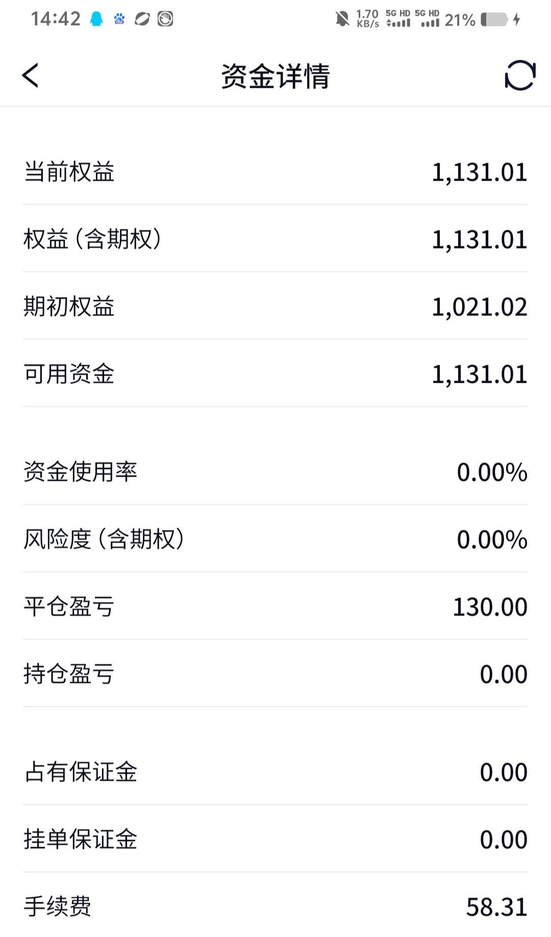
Task: Select the 风险度(含期权) row
Action: click(275, 539)
